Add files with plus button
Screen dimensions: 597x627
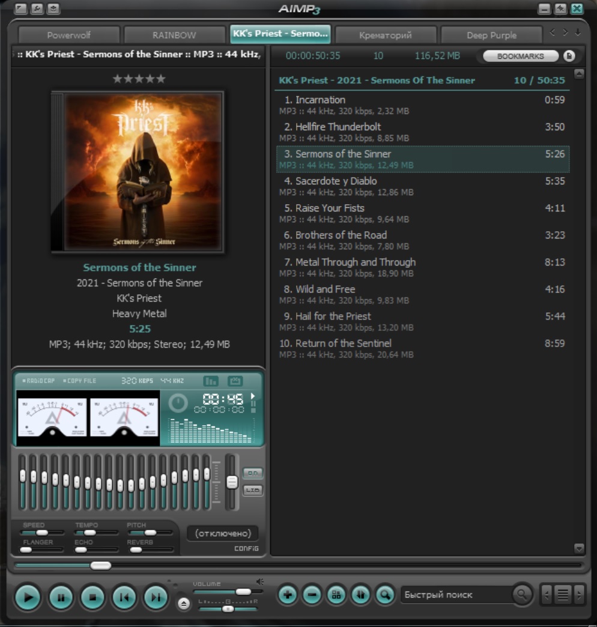[x=288, y=595]
